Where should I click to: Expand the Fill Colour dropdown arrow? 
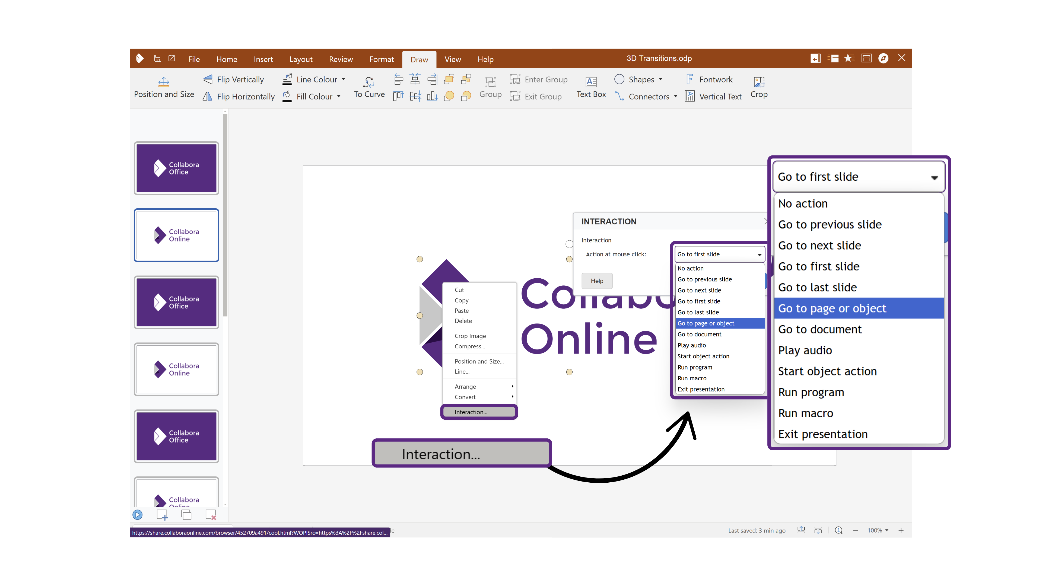339,96
